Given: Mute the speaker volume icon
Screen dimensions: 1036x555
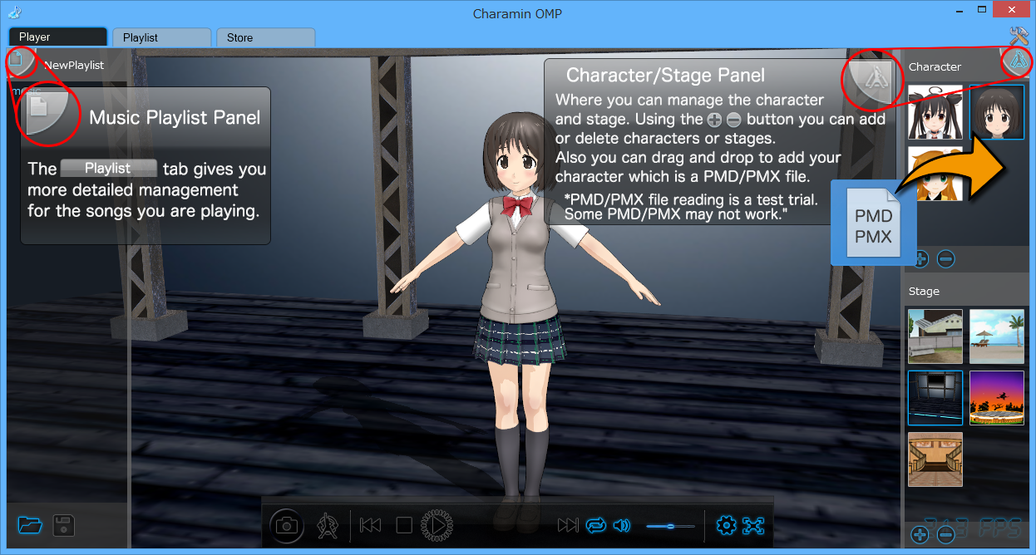Looking at the screenshot, I should (x=622, y=525).
